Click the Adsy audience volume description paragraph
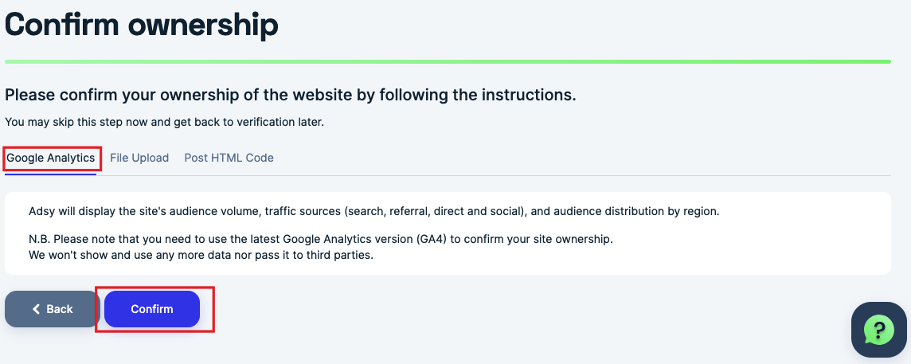The width and height of the screenshot is (911, 364). click(x=374, y=211)
